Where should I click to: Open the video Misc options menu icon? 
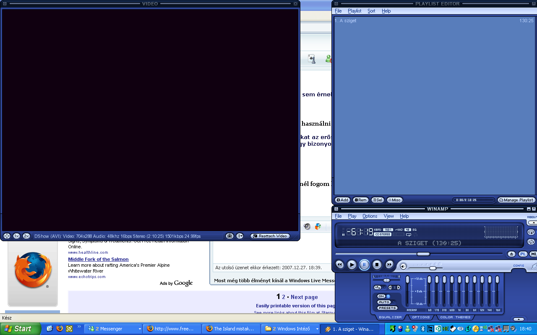pos(240,236)
